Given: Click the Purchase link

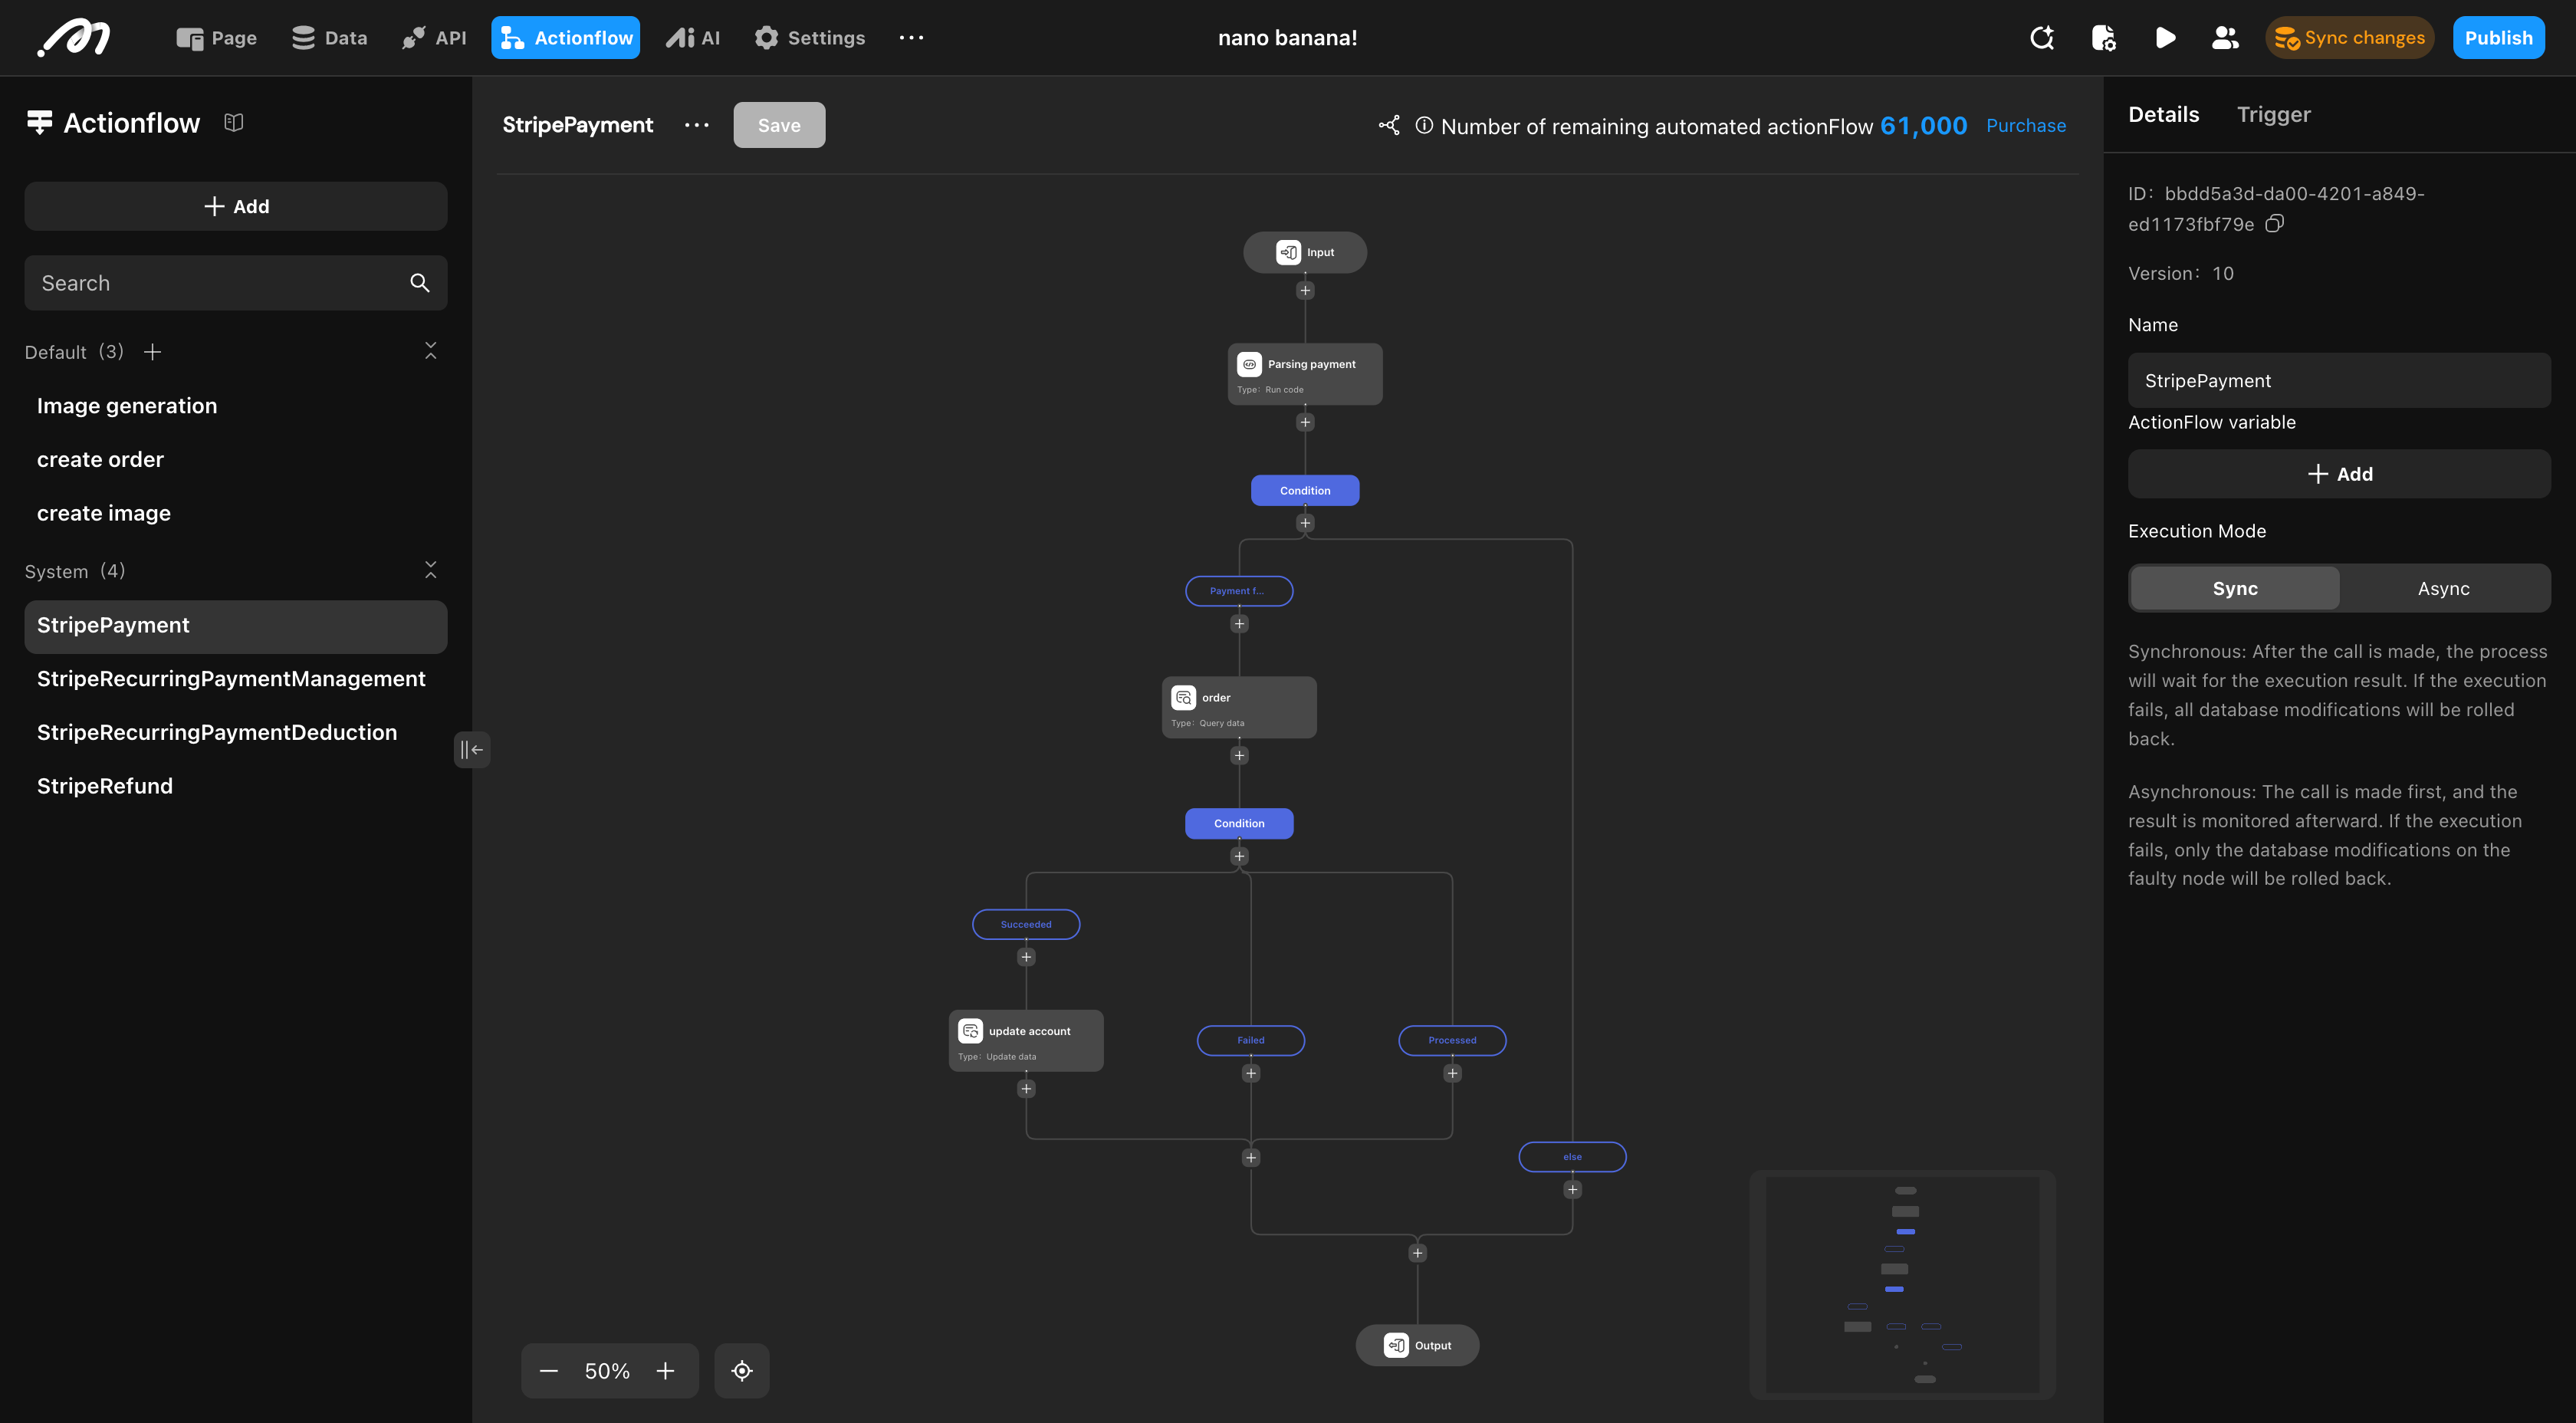Looking at the screenshot, I should click(x=2025, y=126).
